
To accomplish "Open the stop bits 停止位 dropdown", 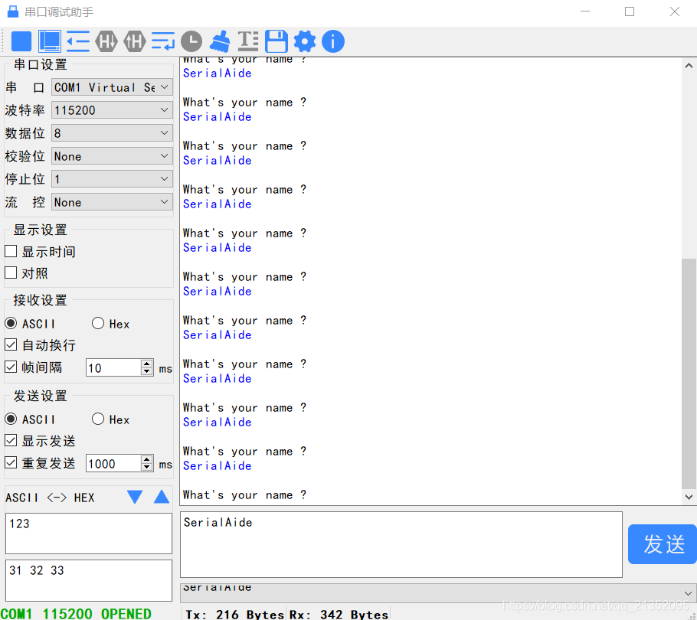I will tap(112, 179).
